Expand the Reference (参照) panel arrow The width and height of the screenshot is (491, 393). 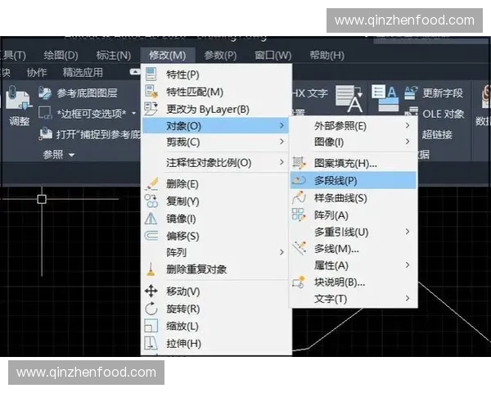(72, 155)
